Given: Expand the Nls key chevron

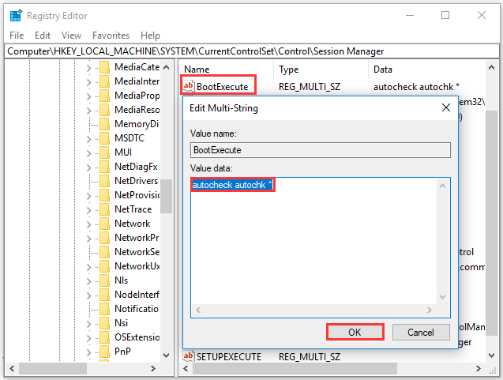Looking at the screenshot, I should click(89, 281).
